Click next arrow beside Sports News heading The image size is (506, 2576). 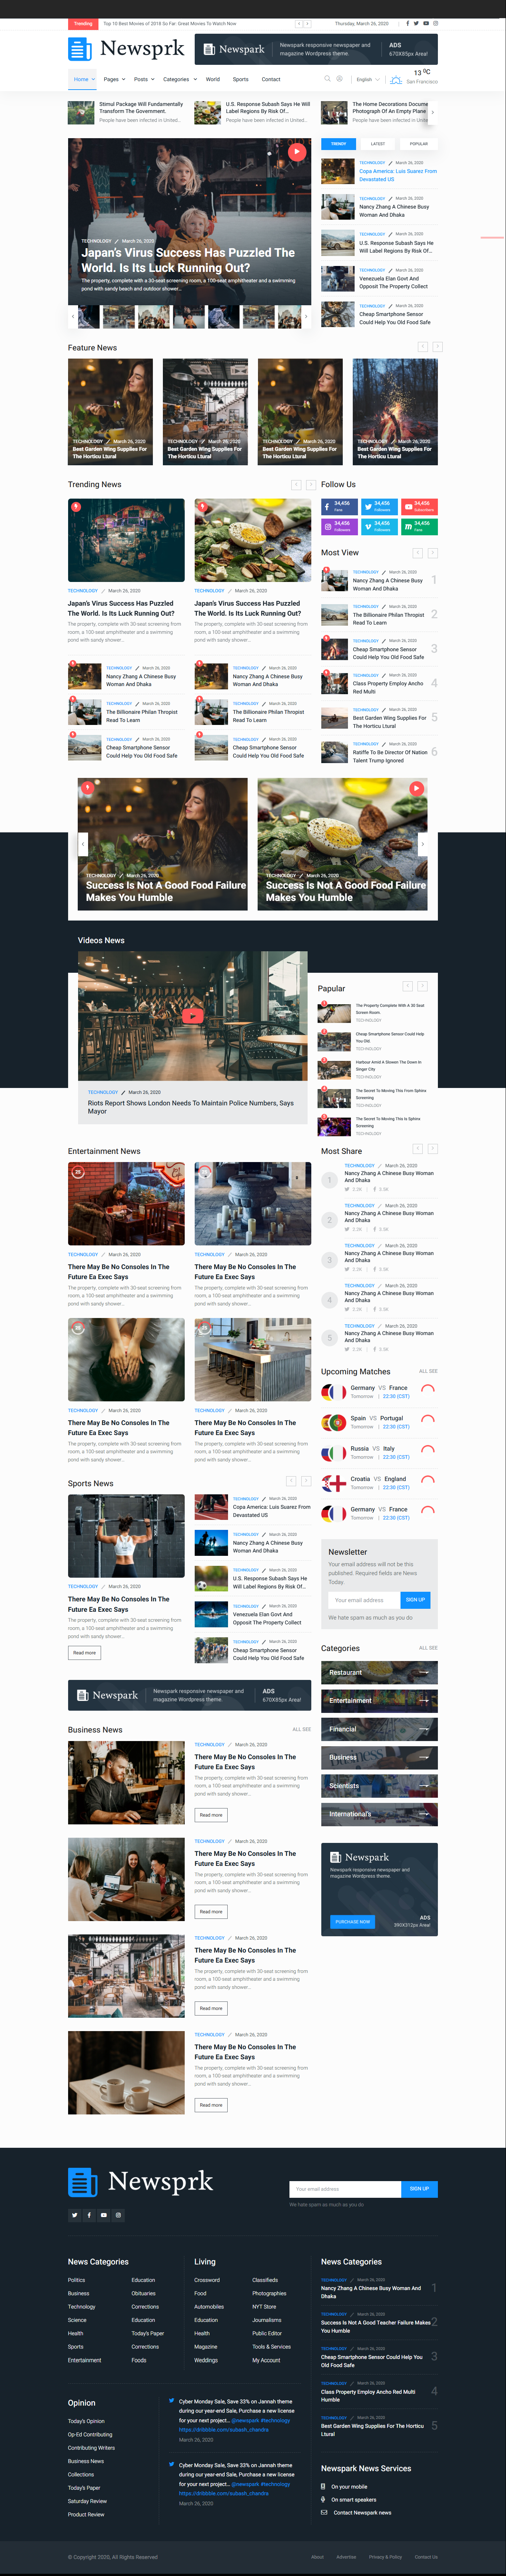306,1481
